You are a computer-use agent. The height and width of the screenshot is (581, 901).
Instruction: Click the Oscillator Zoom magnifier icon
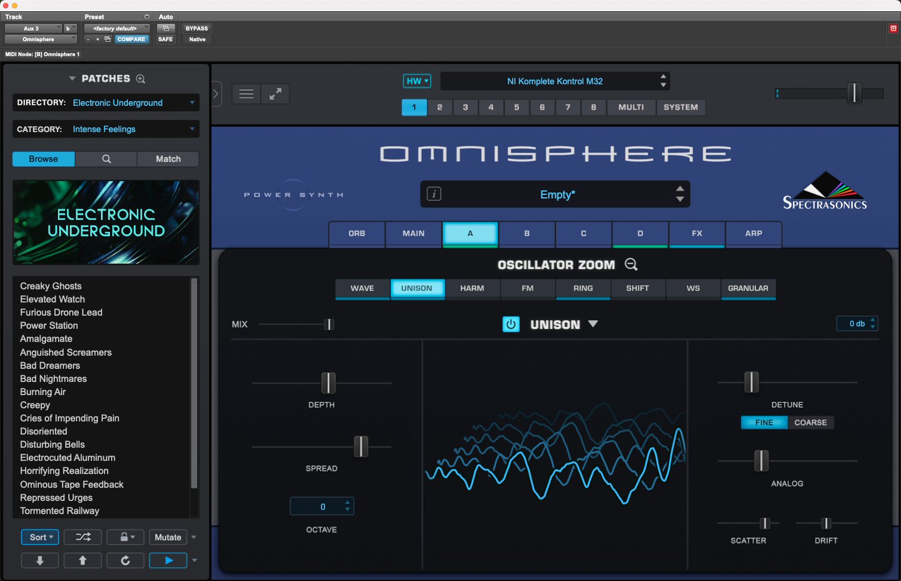coord(631,264)
